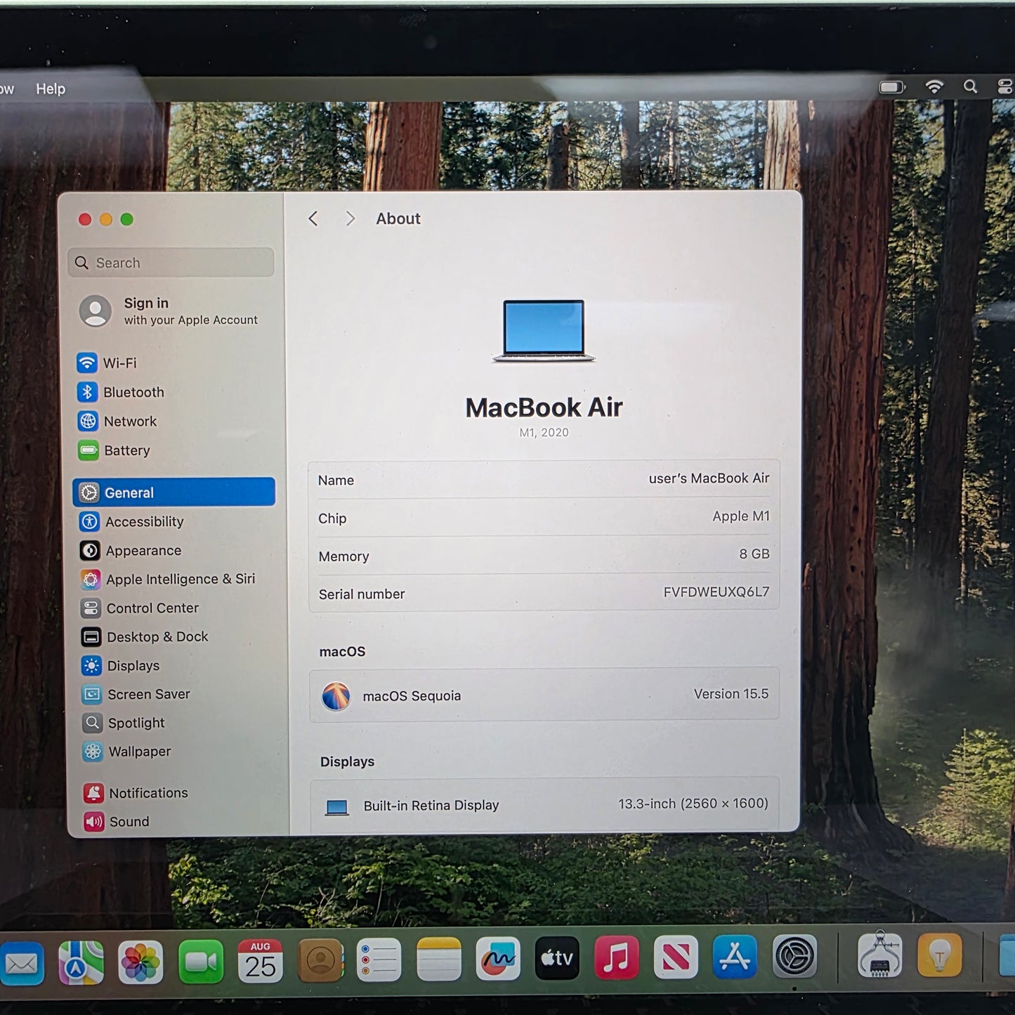Go forward with the right arrow
Viewport: 1015px width, 1015px height.
coord(350,218)
